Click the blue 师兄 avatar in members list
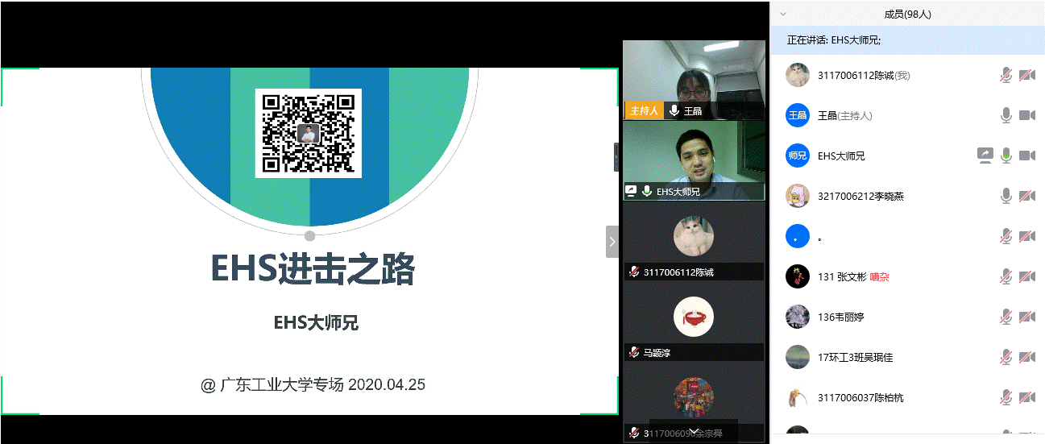The width and height of the screenshot is (1045, 444). click(x=797, y=156)
